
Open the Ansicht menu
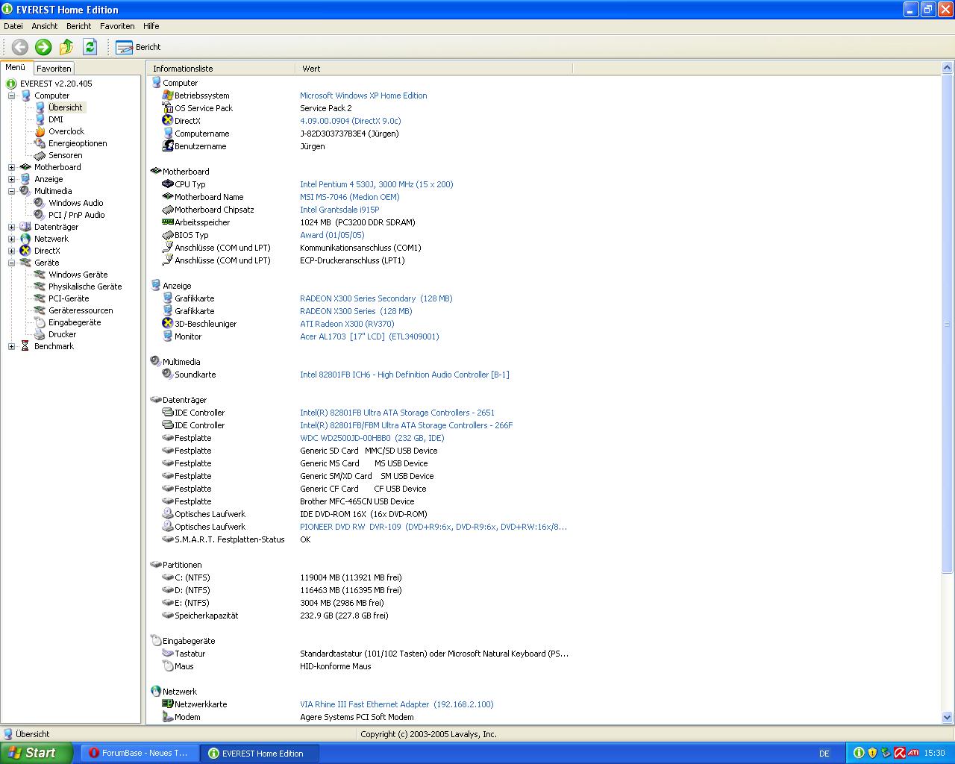(x=45, y=26)
